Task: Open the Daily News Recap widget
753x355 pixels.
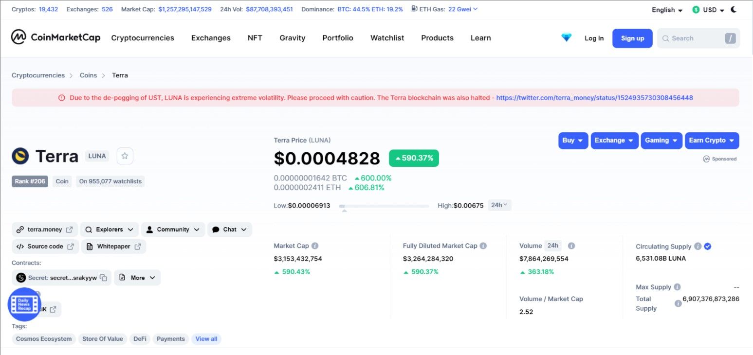Action: coord(24,304)
